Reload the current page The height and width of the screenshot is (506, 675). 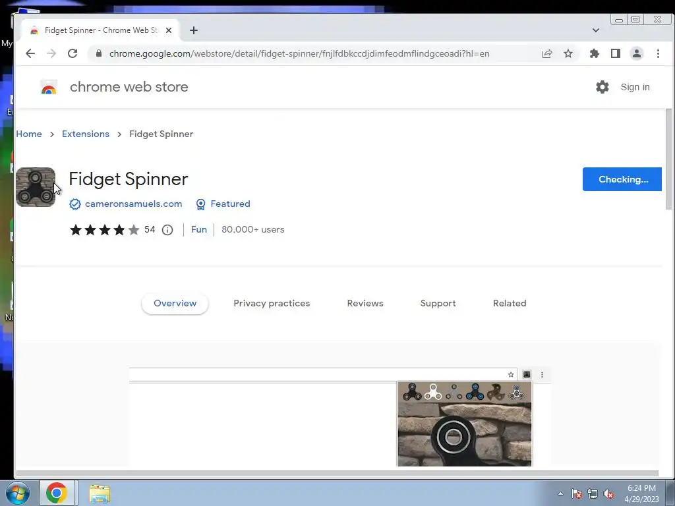click(x=73, y=53)
